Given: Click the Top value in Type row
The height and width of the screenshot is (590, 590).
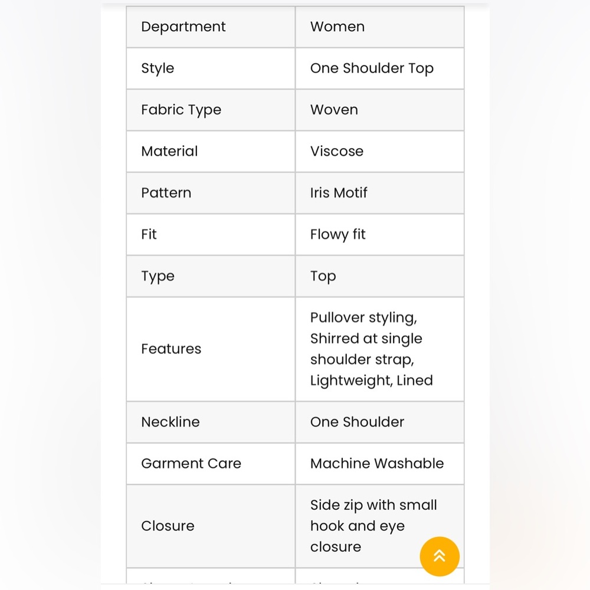Looking at the screenshot, I should [x=323, y=276].
